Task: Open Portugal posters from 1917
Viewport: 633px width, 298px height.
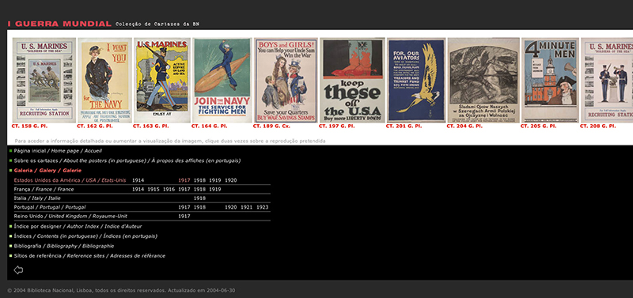Action: 184,207
